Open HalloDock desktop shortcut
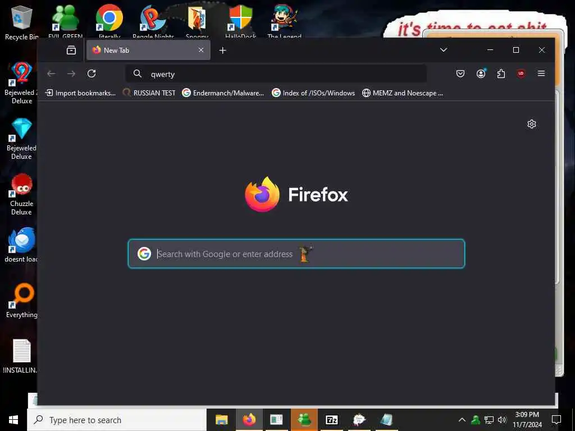The width and height of the screenshot is (575, 431). (240, 21)
